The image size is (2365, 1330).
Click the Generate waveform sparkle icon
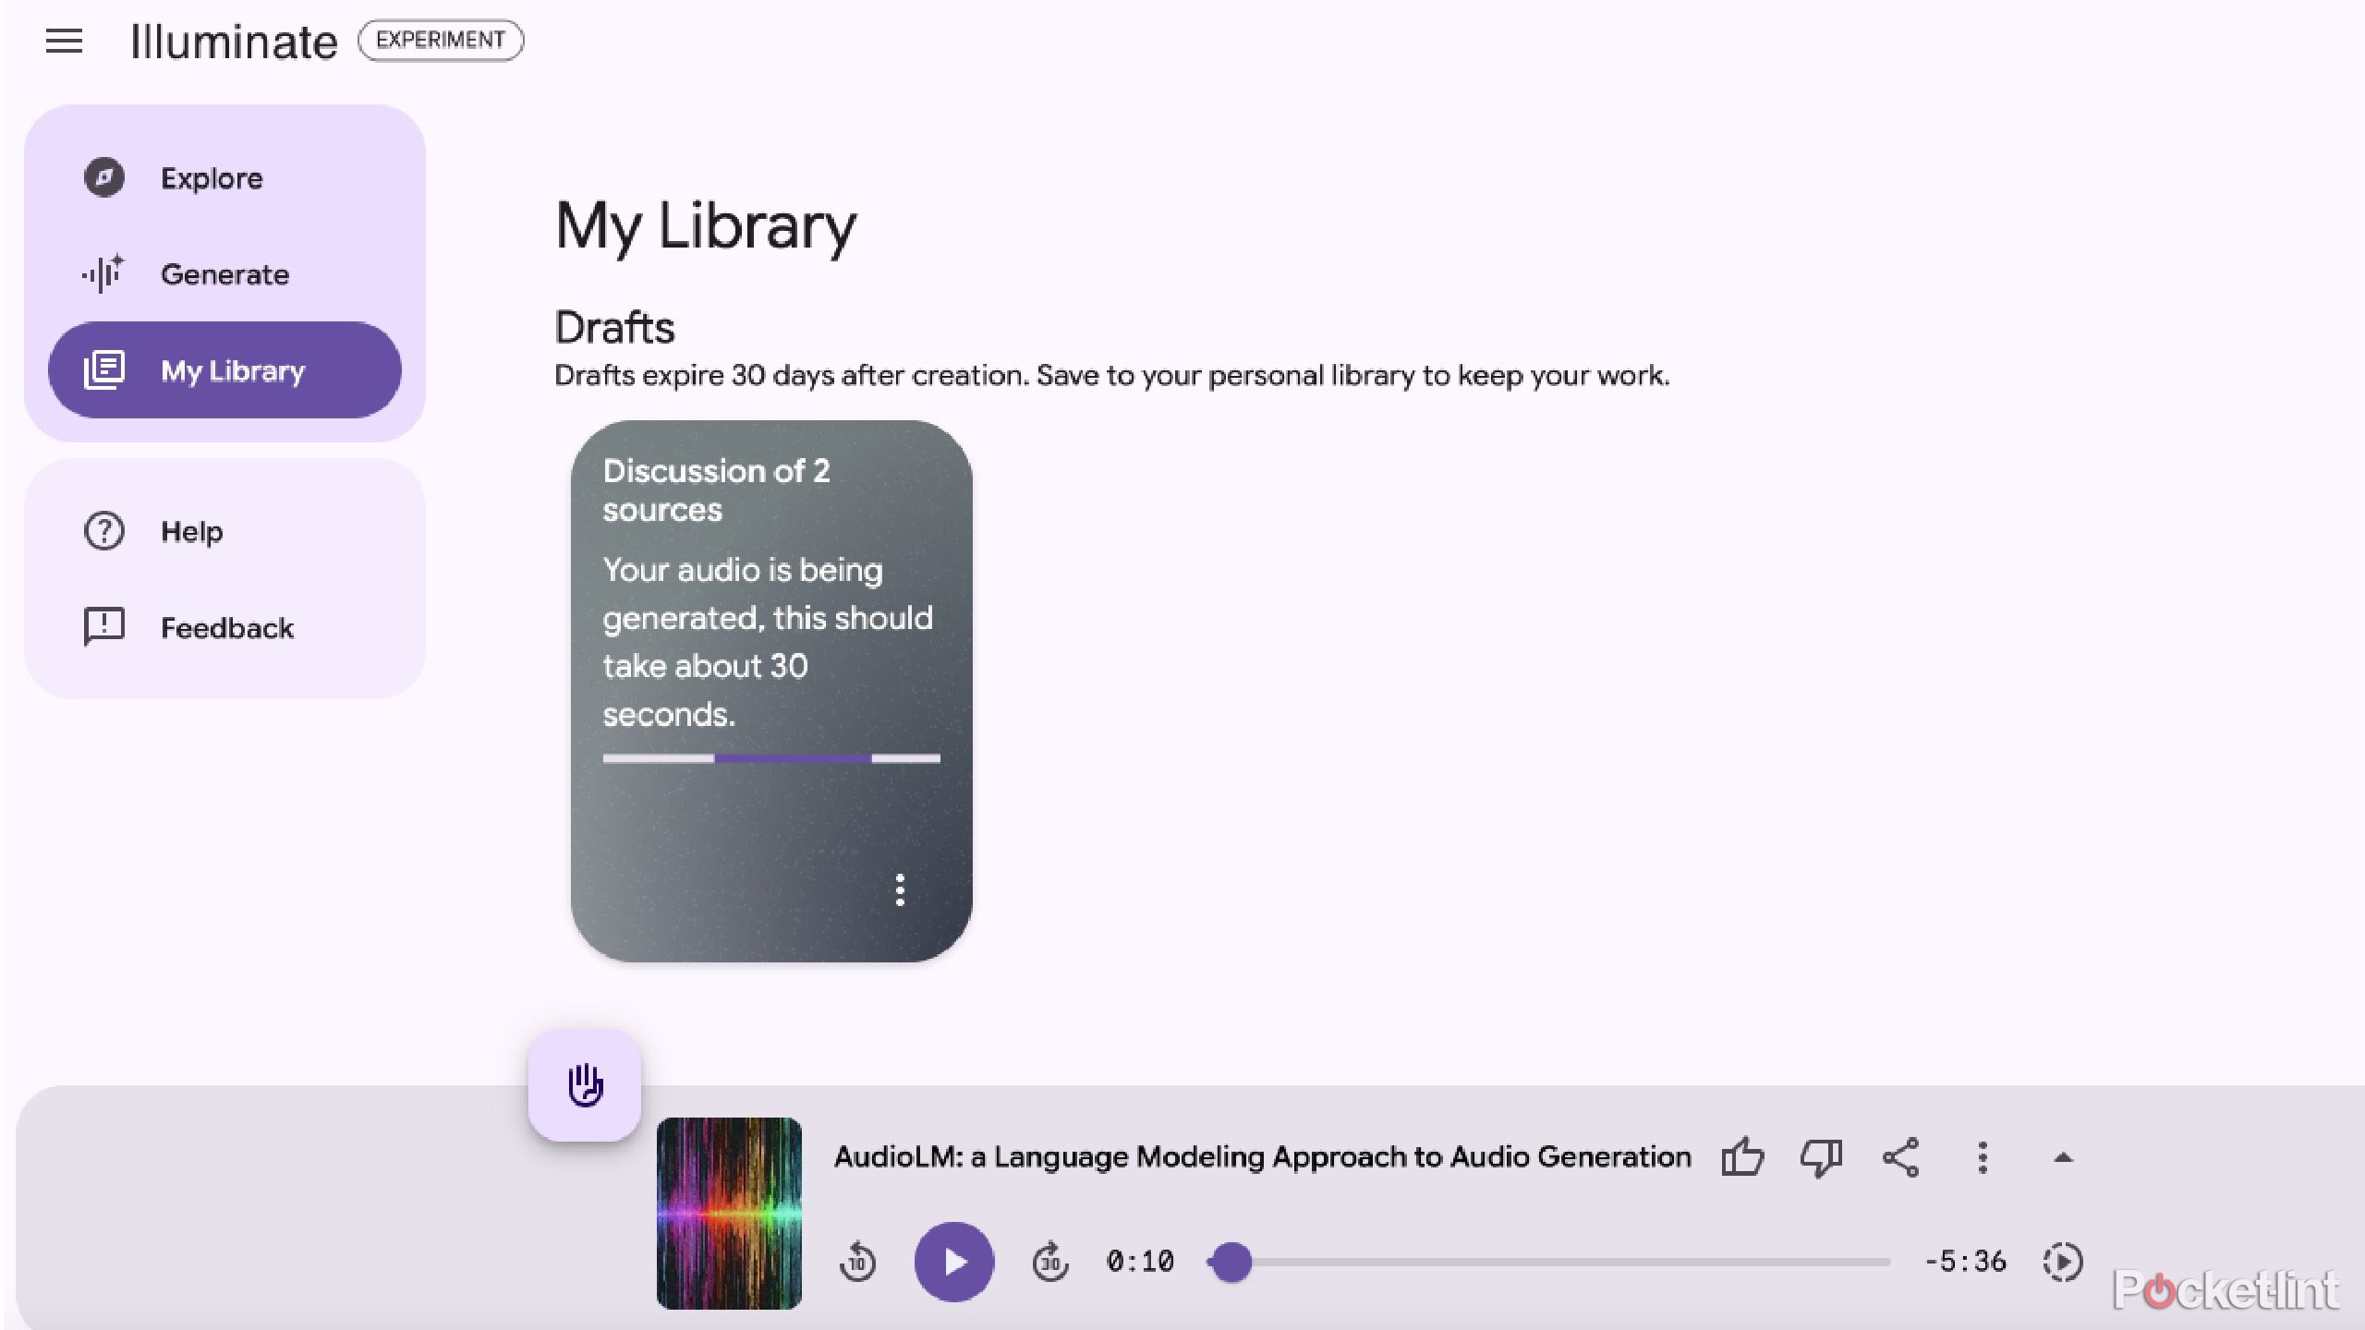click(x=103, y=274)
